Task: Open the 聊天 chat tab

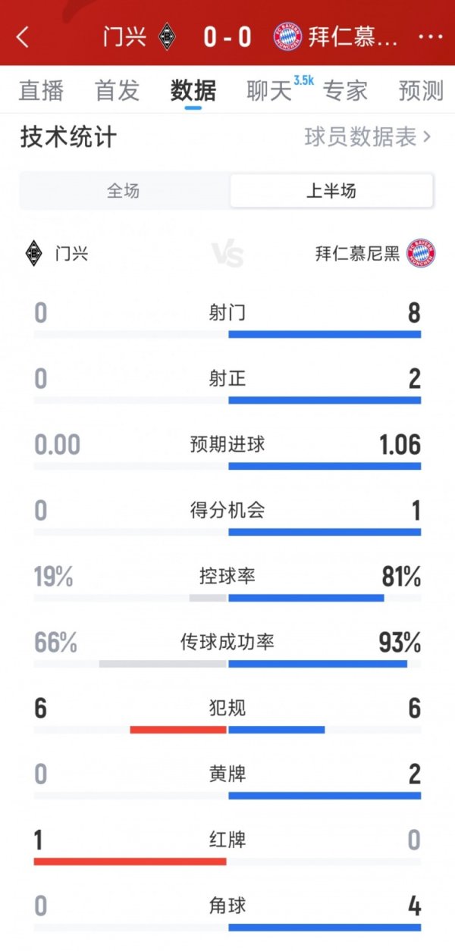Action: click(x=265, y=91)
